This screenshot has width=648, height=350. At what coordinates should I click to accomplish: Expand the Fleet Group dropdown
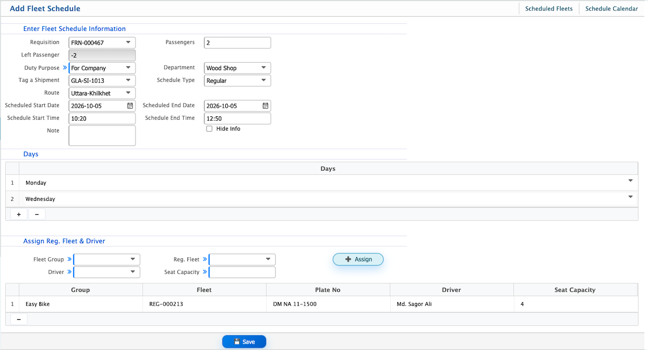click(x=133, y=259)
